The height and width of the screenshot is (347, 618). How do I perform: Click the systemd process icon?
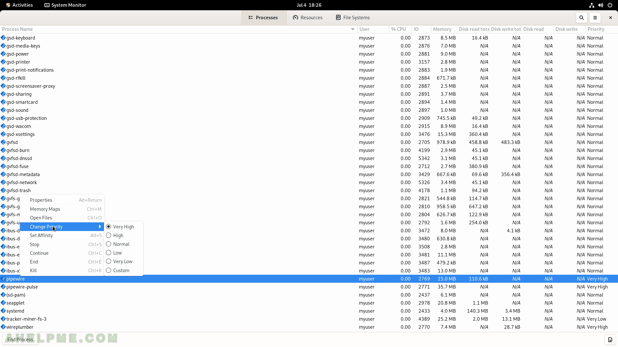point(3,311)
